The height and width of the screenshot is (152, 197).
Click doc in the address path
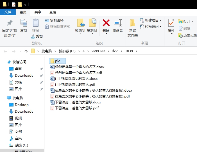pos(115,51)
